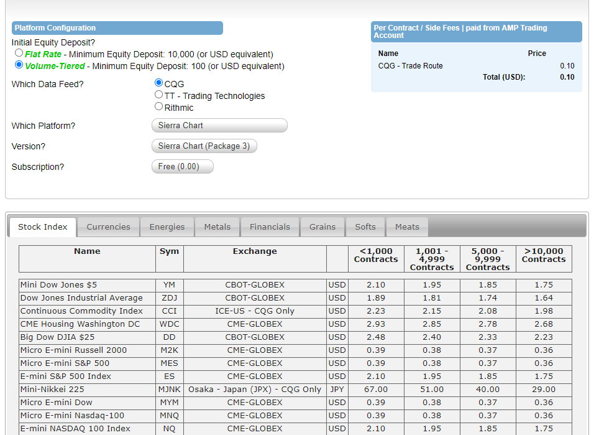599x435 pixels.
Task: Open the Free (0.00) subscription dropdown
Action: tap(182, 167)
